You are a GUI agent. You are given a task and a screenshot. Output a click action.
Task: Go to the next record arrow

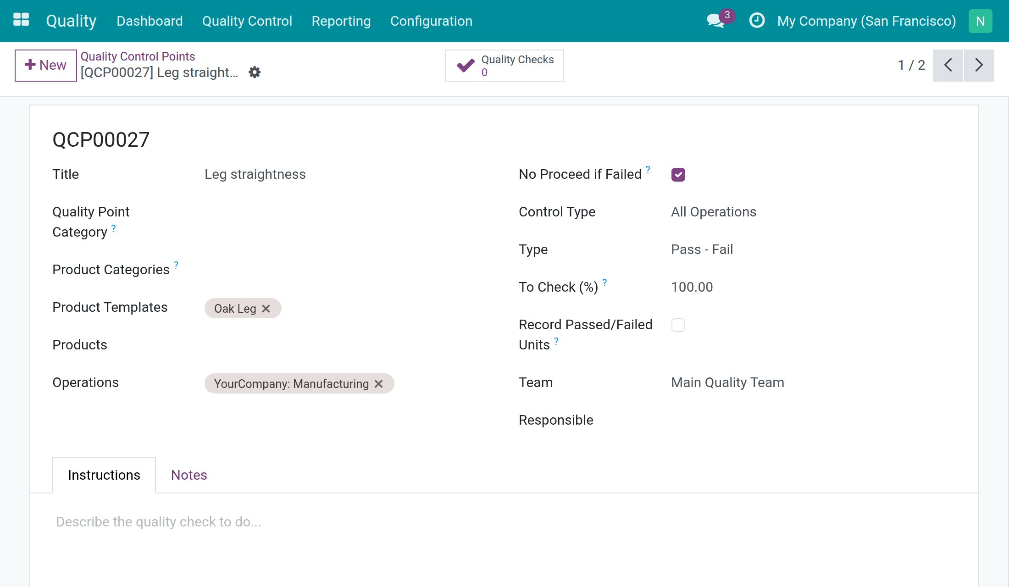click(979, 65)
